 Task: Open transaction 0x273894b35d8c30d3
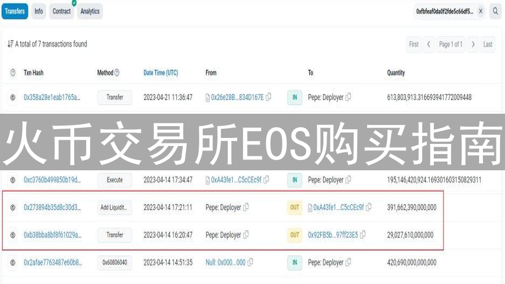pos(52,207)
